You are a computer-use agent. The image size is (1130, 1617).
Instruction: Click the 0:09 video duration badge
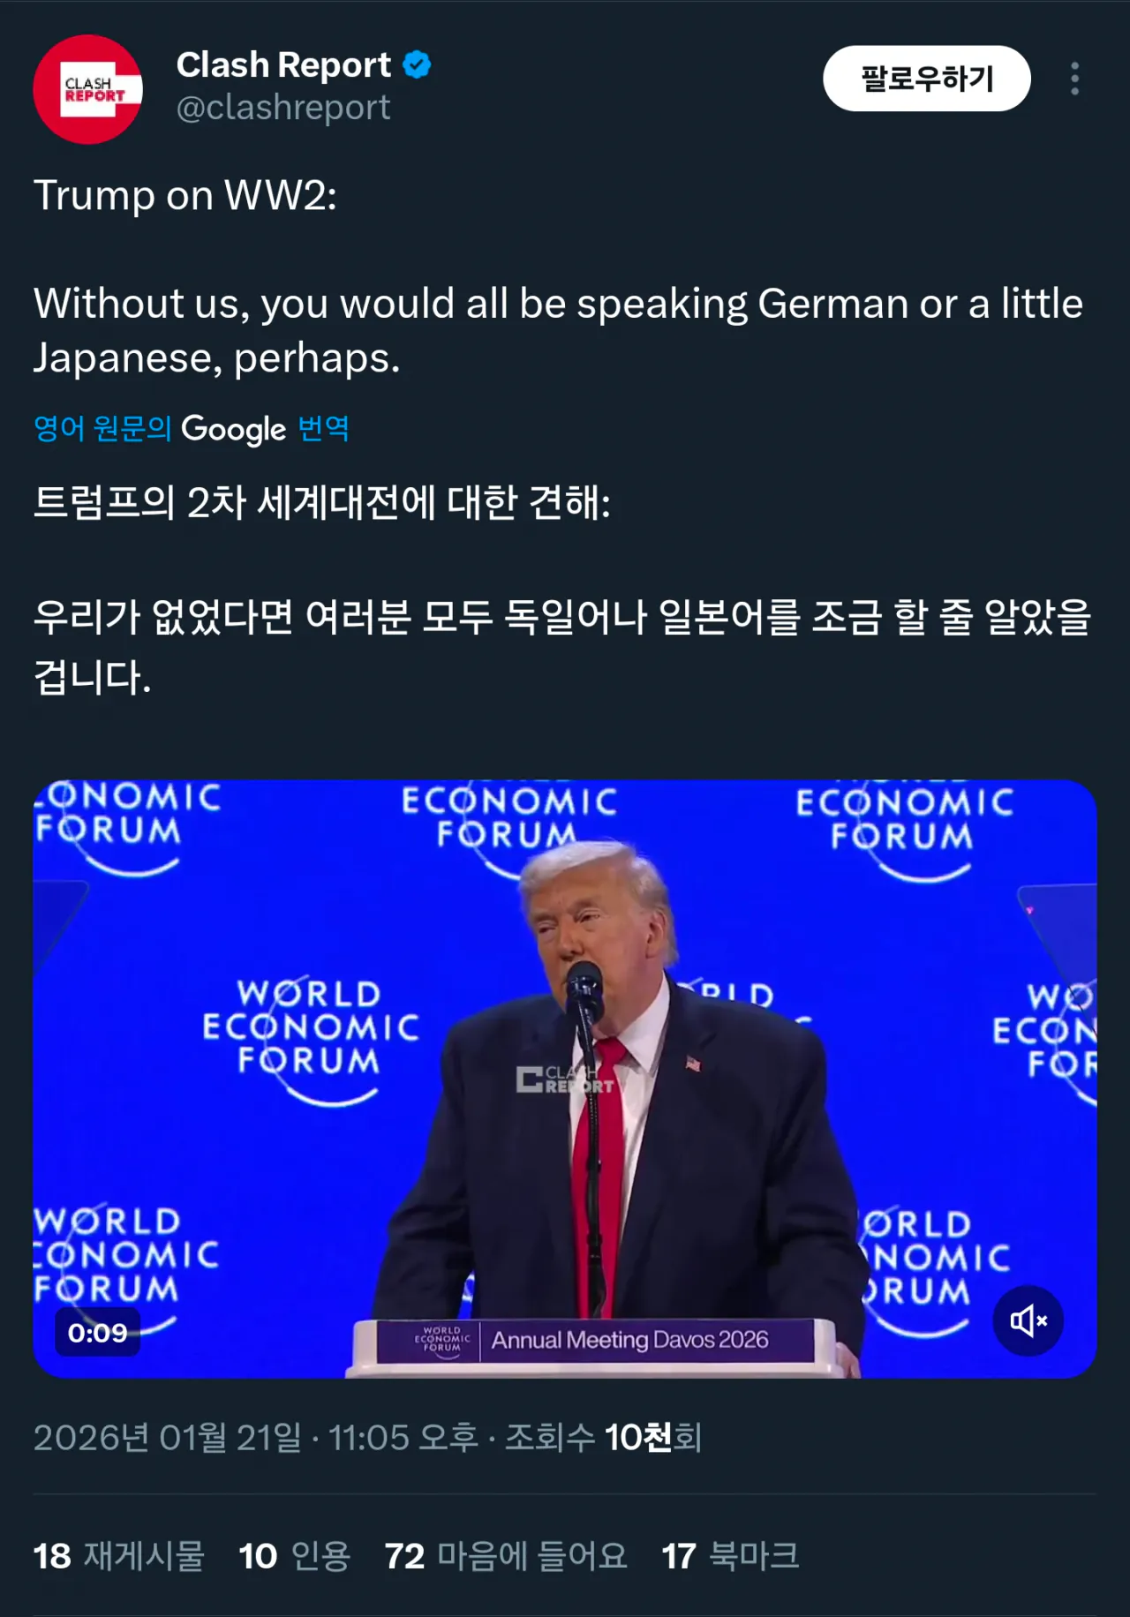tap(97, 1333)
